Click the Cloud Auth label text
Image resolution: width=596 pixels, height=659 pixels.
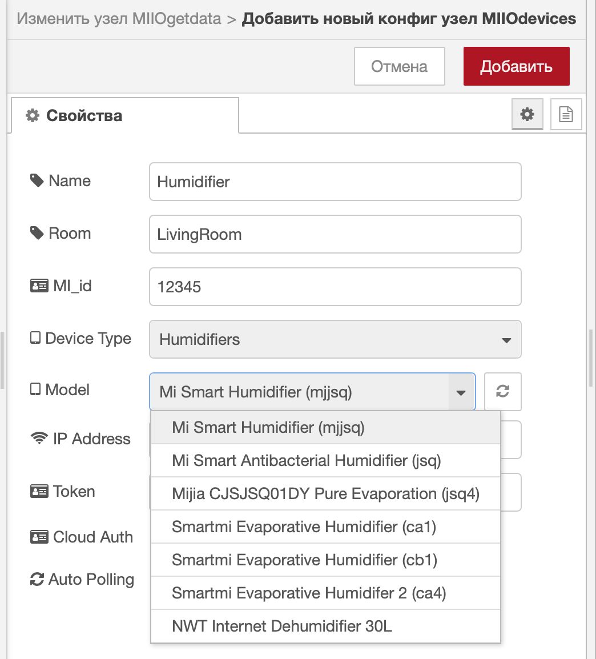(93, 537)
